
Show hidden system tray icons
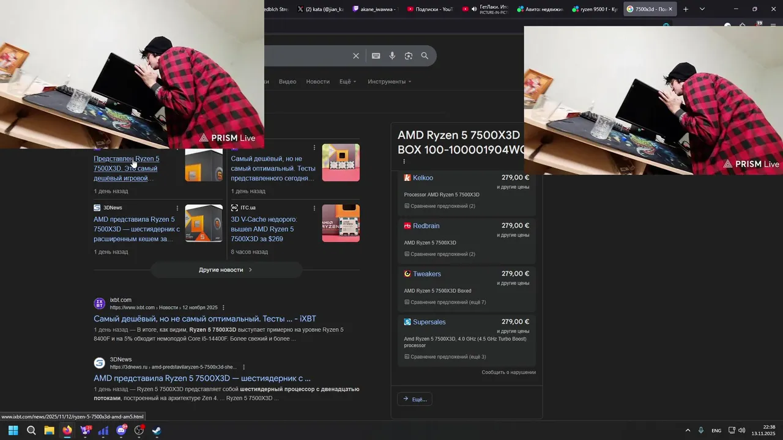click(x=688, y=430)
